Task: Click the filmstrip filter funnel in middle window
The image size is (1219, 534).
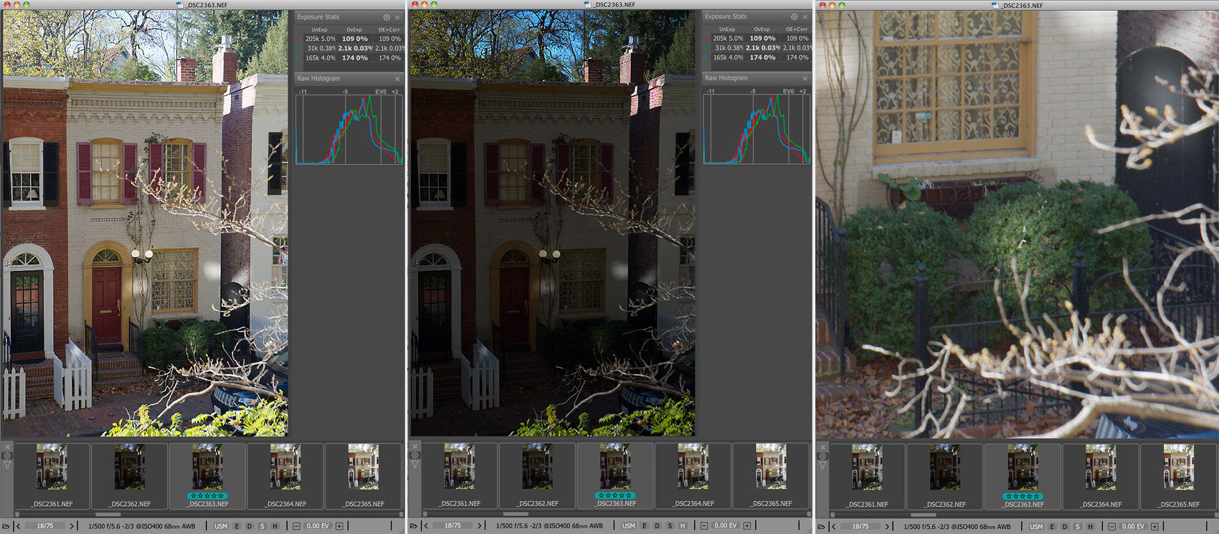Action: tap(414, 465)
